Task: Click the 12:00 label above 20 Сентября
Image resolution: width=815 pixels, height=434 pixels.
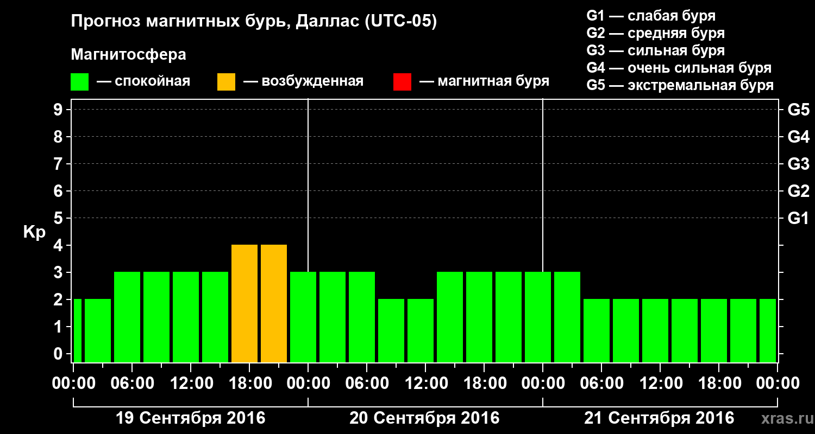Action: click(425, 384)
